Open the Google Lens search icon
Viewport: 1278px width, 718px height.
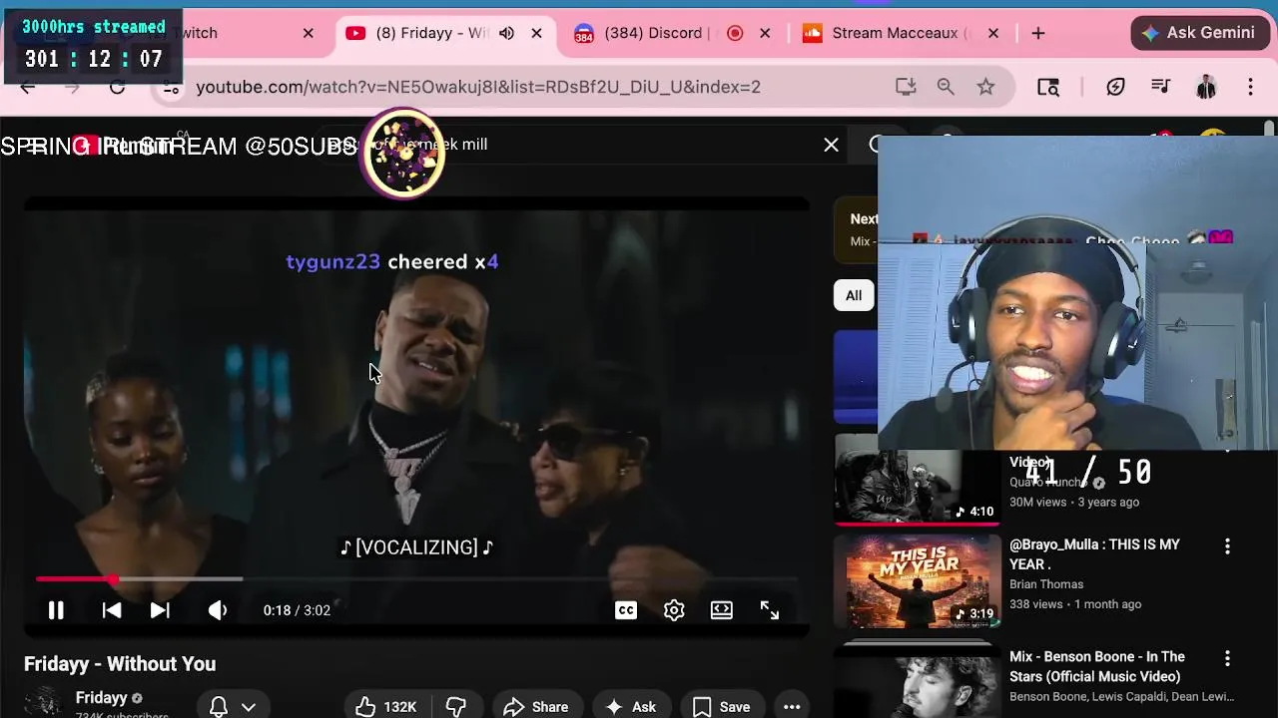(x=1048, y=87)
